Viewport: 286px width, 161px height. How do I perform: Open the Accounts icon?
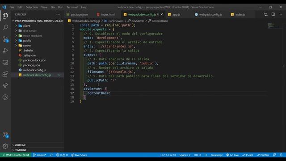pos(5,135)
